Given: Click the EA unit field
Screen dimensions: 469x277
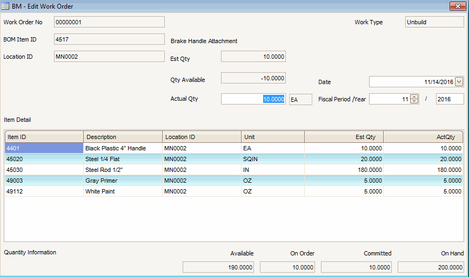Looking at the screenshot, I should (x=300, y=100).
